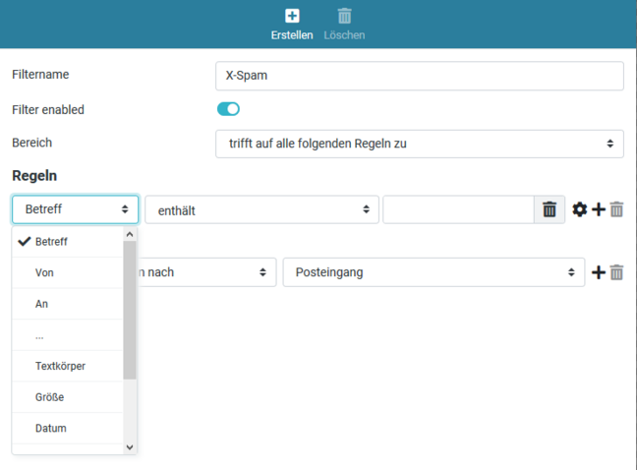Open the rule's gear settings icon
This screenshot has height=470, width=637.
pyautogui.click(x=580, y=209)
